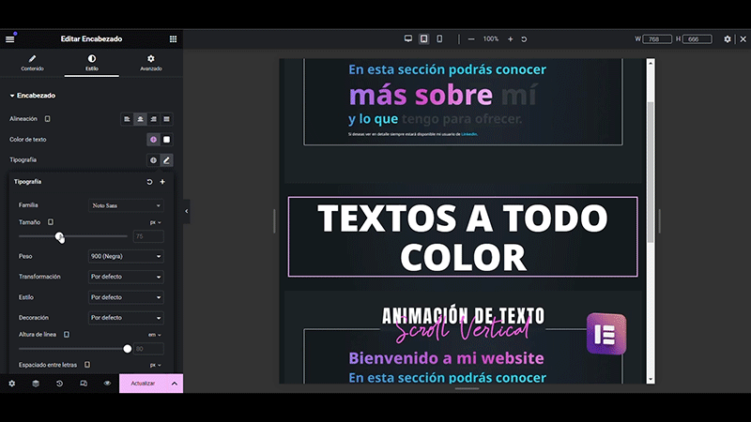This screenshot has width=751, height=422.
Task: Switch to the Contenido tab
Action: pos(32,63)
